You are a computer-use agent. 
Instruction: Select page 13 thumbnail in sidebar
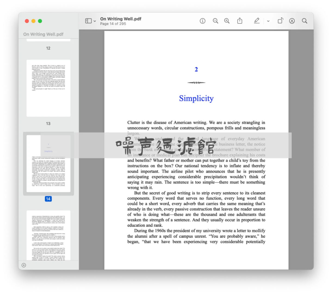click(x=48, y=88)
